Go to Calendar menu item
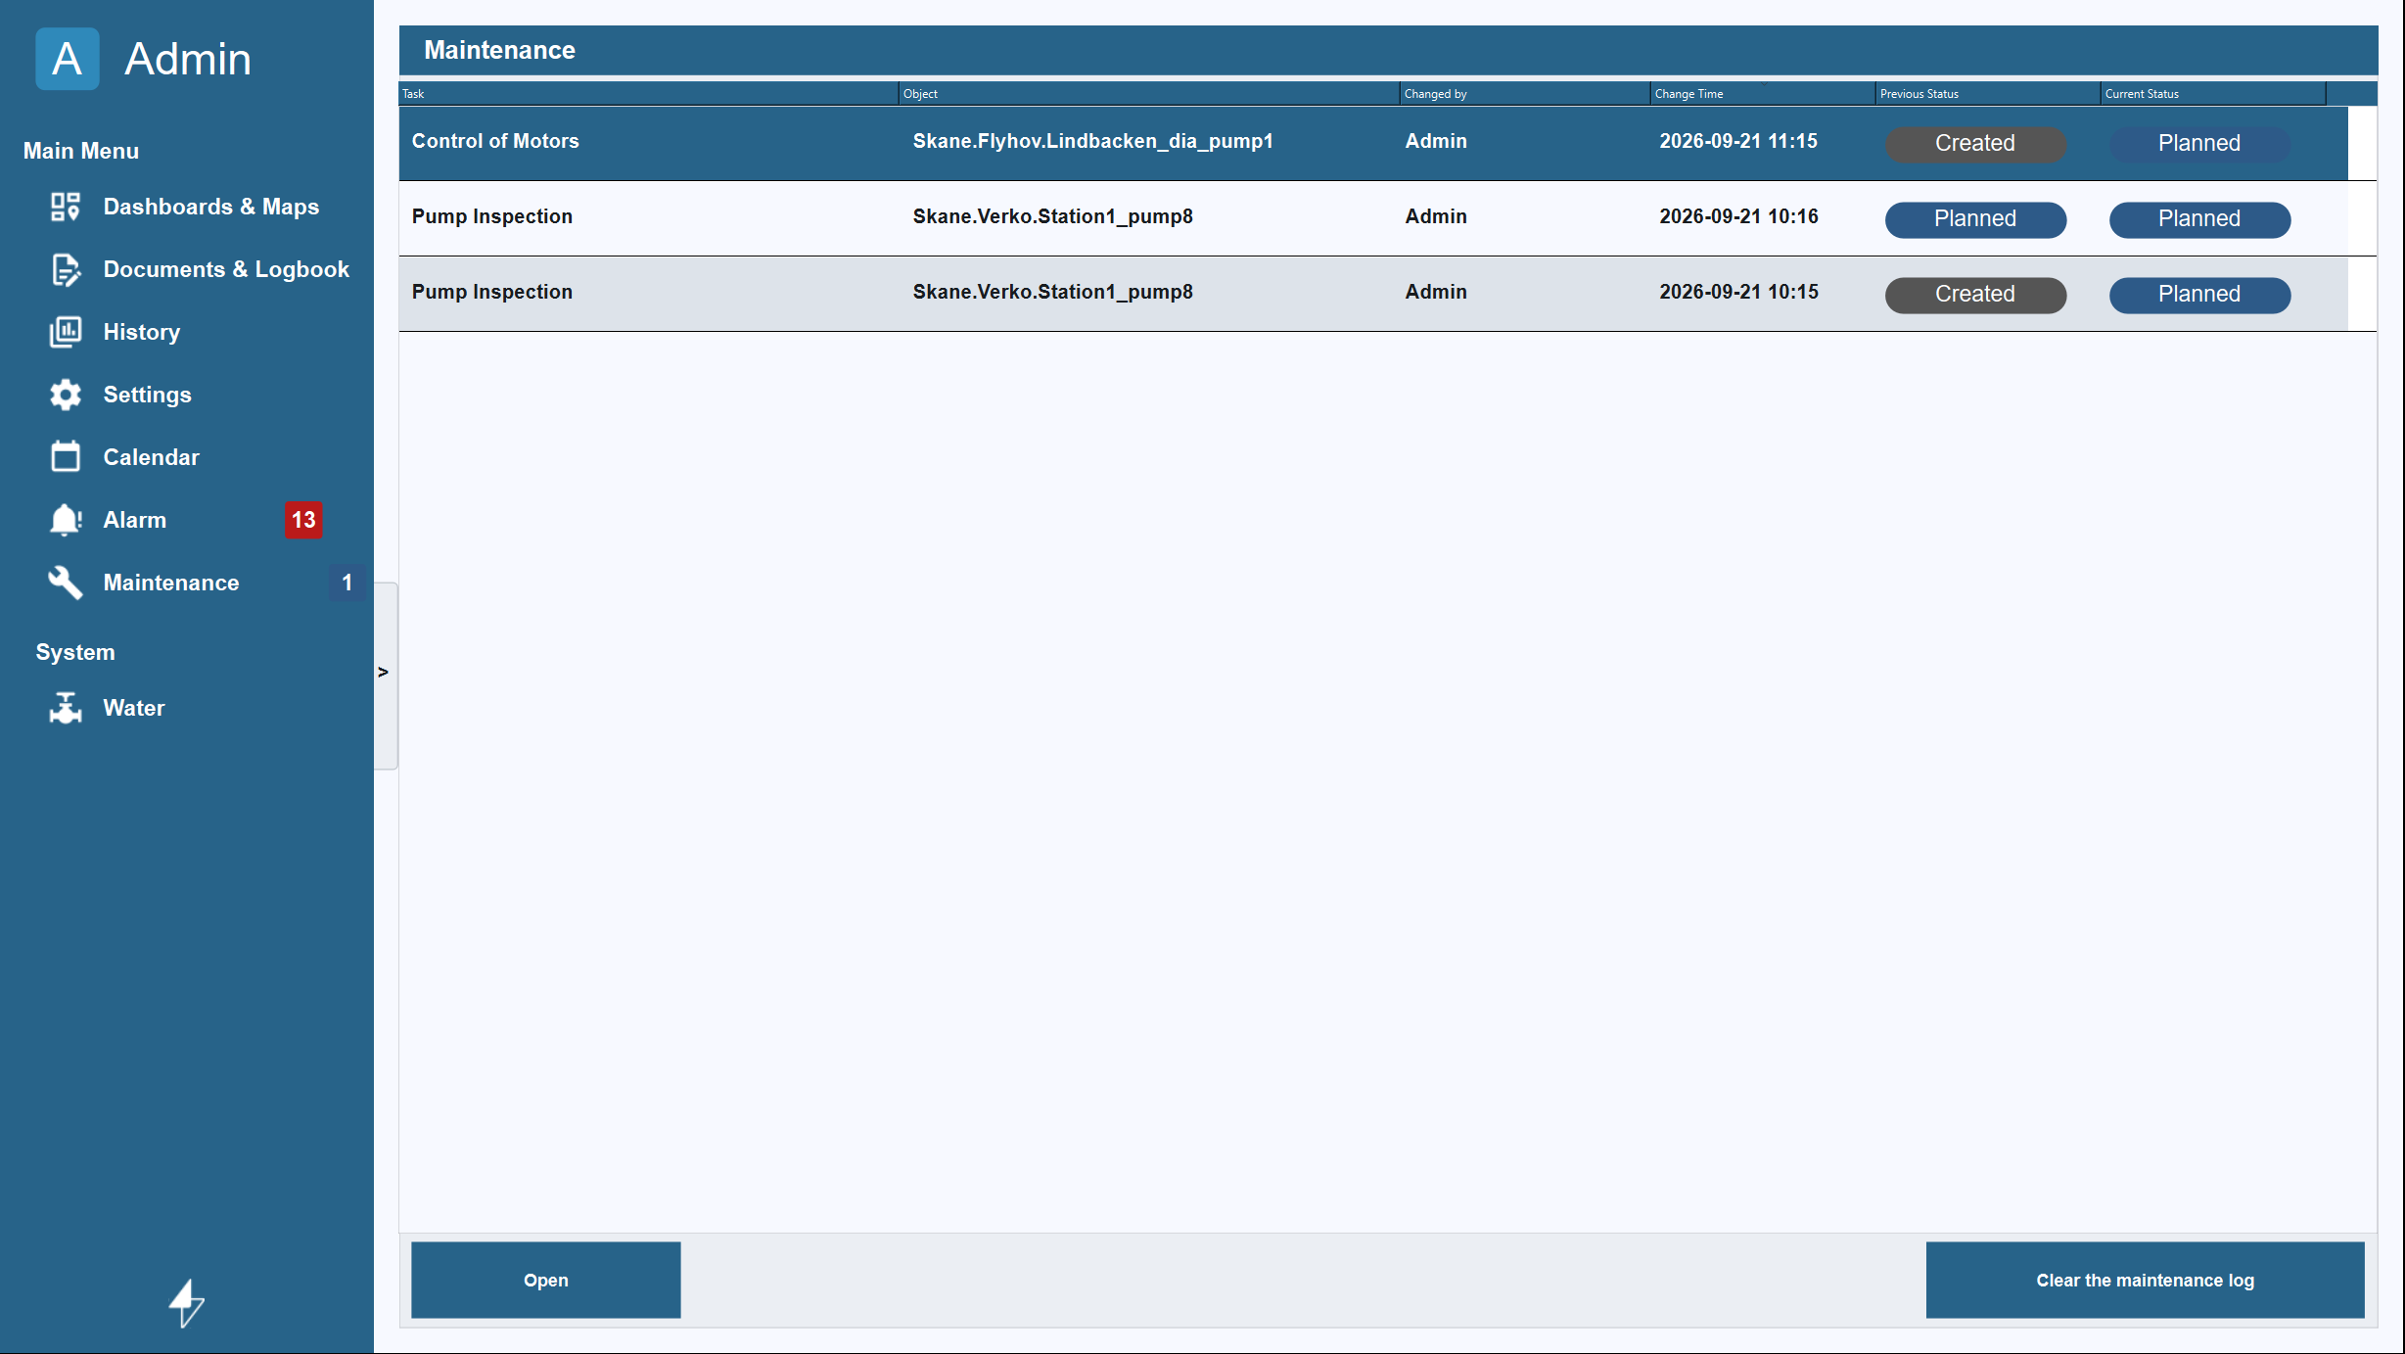The width and height of the screenshot is (2405, 1354). 152,457
